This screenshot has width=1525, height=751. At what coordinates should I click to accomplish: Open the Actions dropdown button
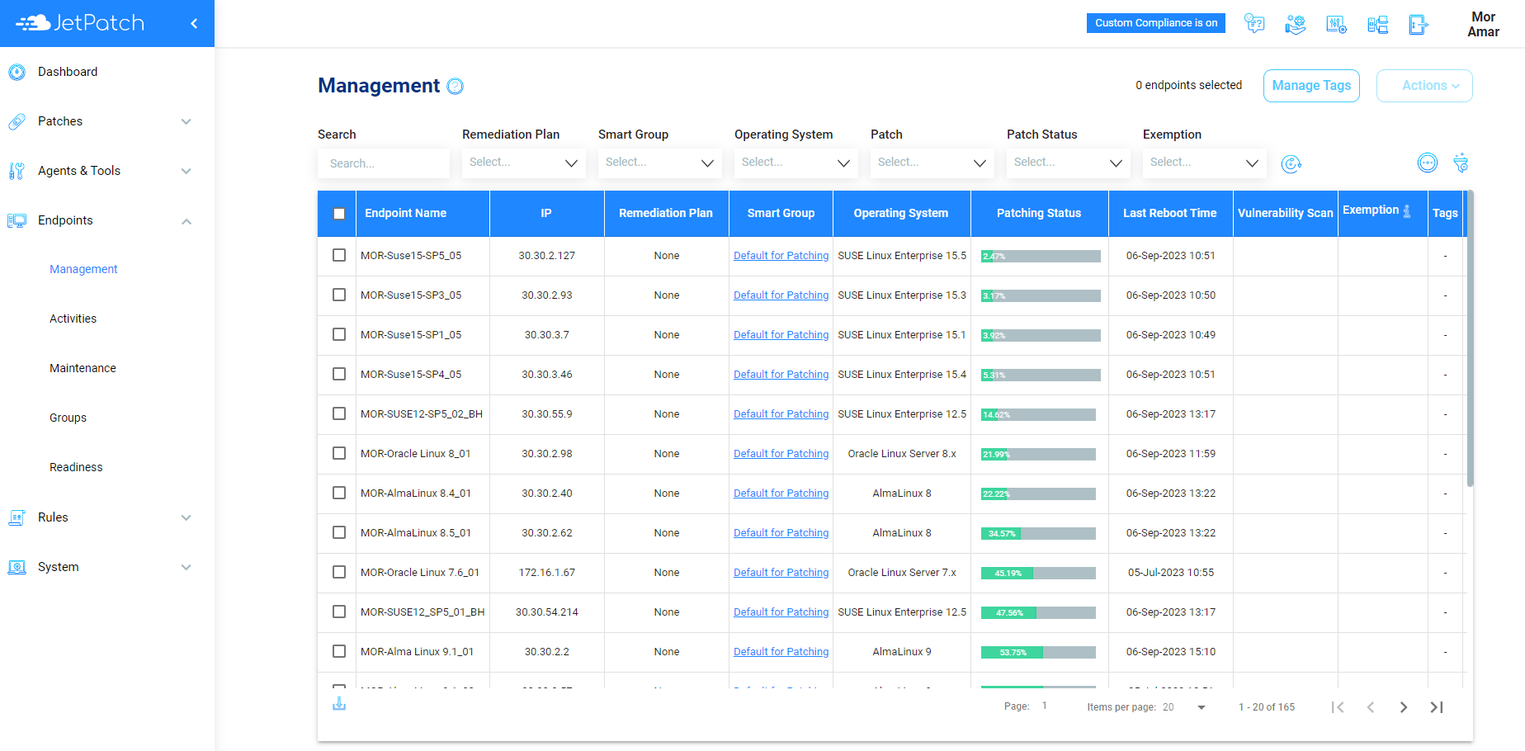pos(1424,86)
